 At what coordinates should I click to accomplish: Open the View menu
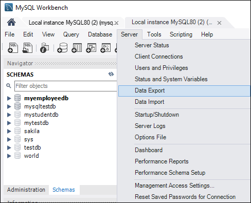click(48, 34)
